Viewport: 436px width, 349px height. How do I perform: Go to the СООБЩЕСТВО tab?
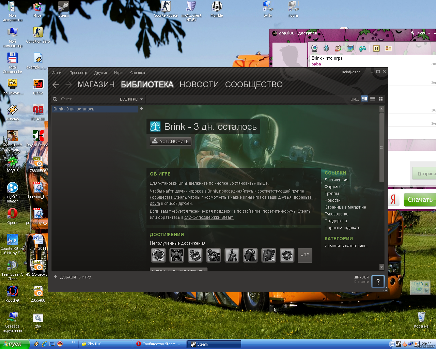(x=254, y=85)
